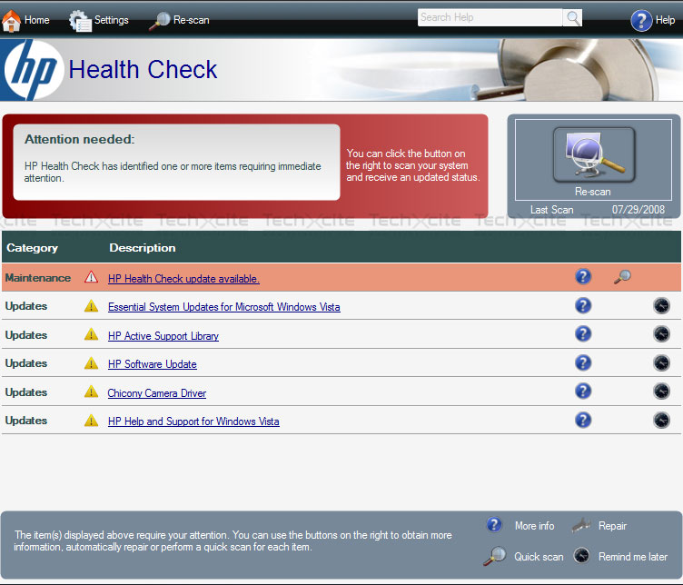The image size is (683, 585).
Task: Click More info icon for HP Software Update
Action: [x=583, y=362]
